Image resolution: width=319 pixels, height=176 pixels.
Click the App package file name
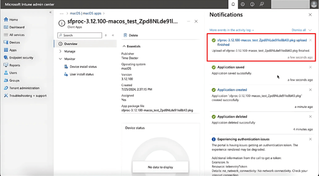[x=157, y=110]
